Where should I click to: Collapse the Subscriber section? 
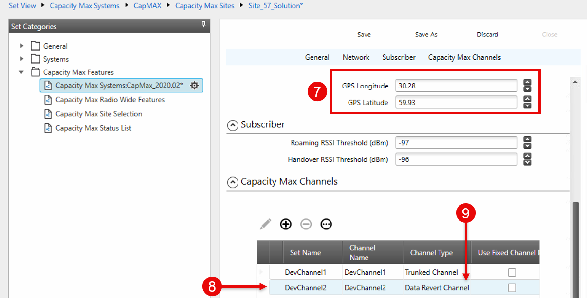pyautogui.click(x=232, y=124)
